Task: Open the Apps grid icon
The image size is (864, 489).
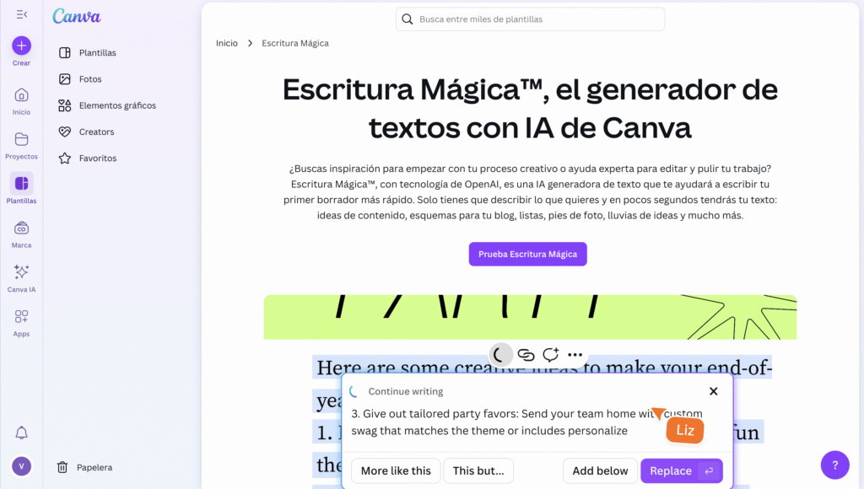Action: [21, 317]
